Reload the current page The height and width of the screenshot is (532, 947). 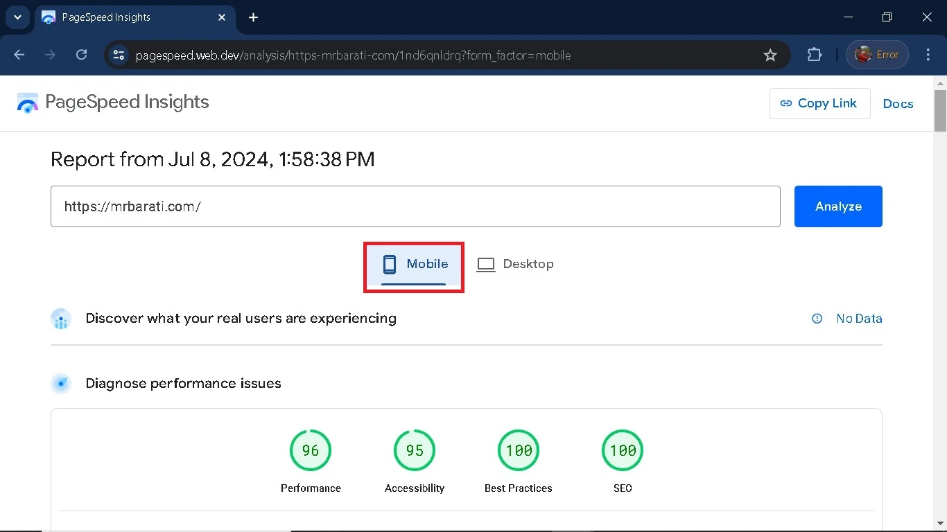pyautogui.click(x=81, y=55)
